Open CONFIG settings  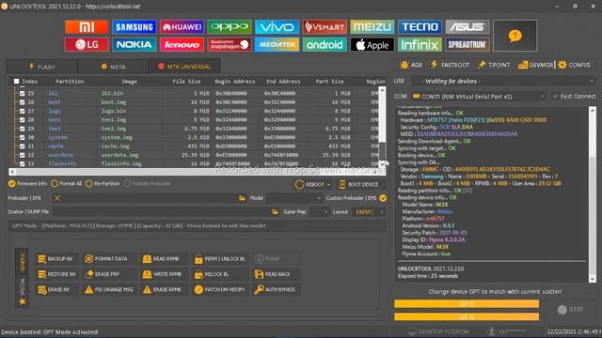pos(575,65)
